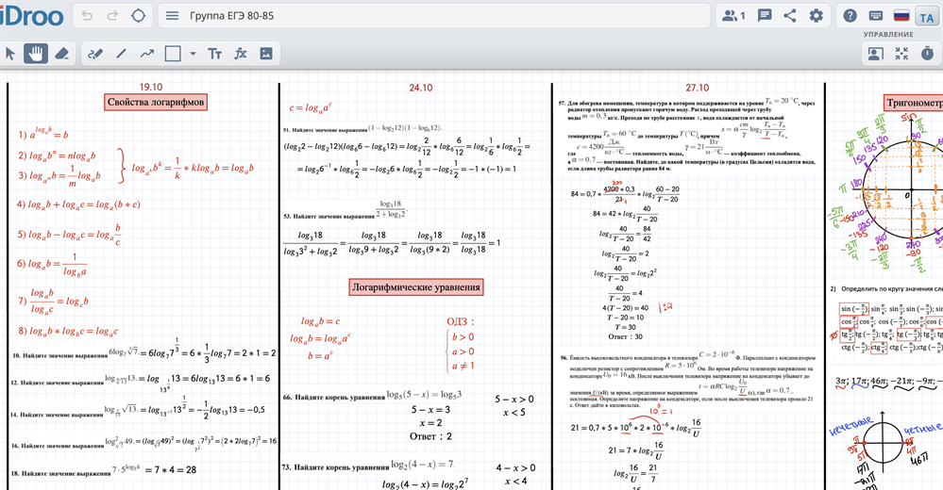Click the 24.10 date heading
The image size is (943, 490).
420,88
